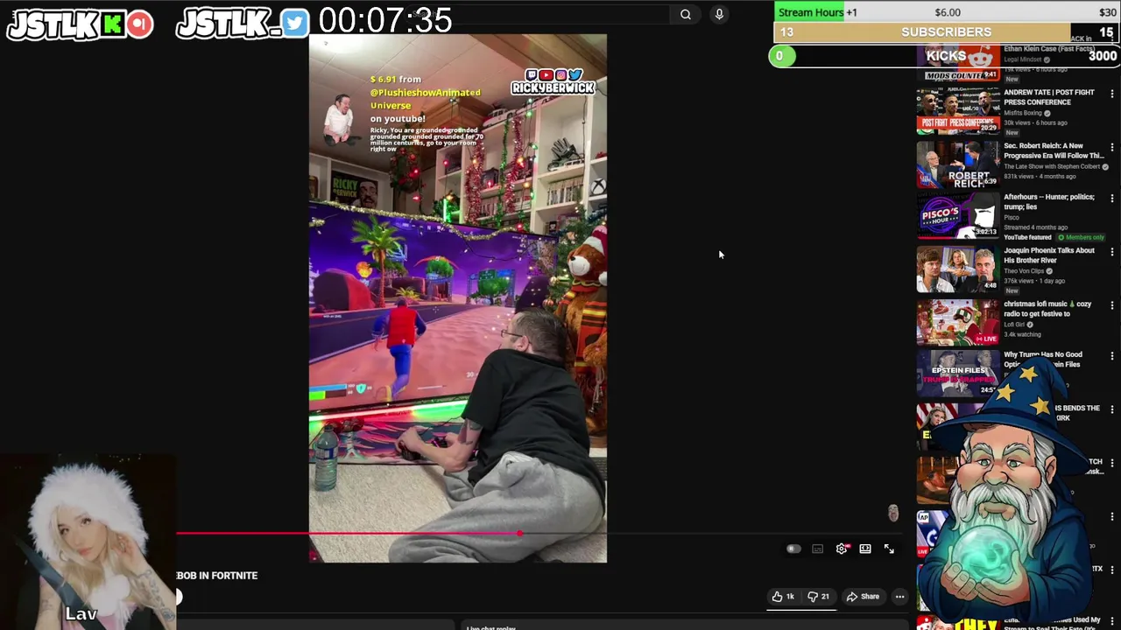Open options menu for christmas lofi video
Image resolution: width=1121 pixels, height=630 pixels.
[1112, 305]
